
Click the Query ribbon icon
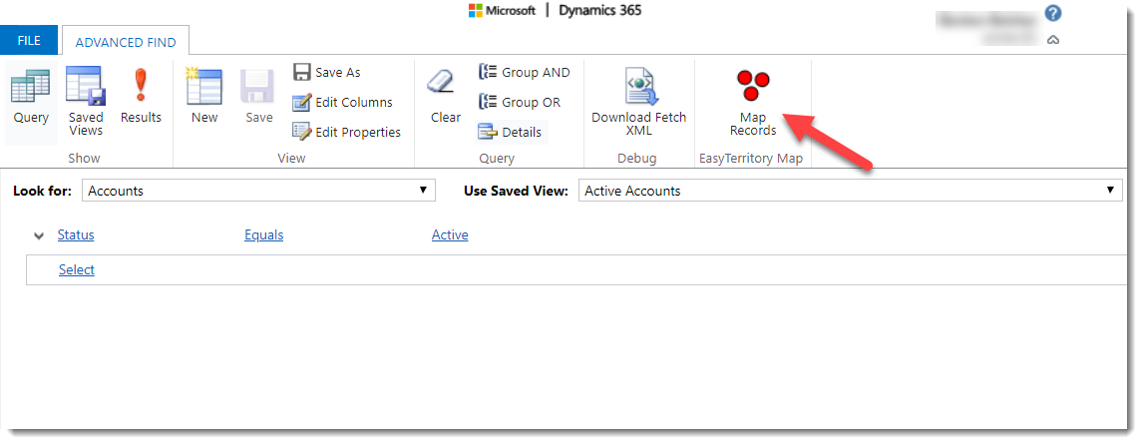31,98
